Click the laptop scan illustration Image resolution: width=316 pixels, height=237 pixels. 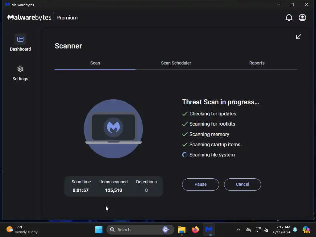pyautogui.click(x=113, y=129)
